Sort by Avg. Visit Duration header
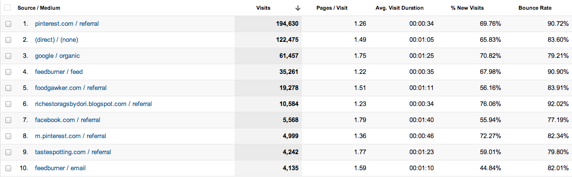This screenshot has width=572, height=177. (x=400, y=8)
